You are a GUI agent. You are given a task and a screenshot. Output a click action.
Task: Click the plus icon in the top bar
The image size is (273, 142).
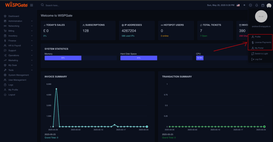(x=244, y=5)
